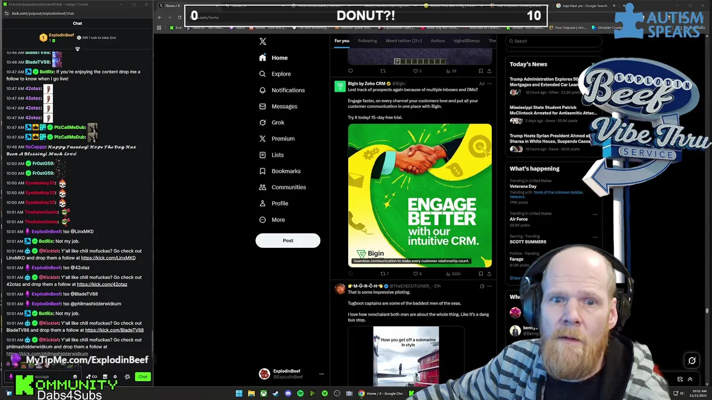Open more options for SCOTT SUMMERS trend

595,237
